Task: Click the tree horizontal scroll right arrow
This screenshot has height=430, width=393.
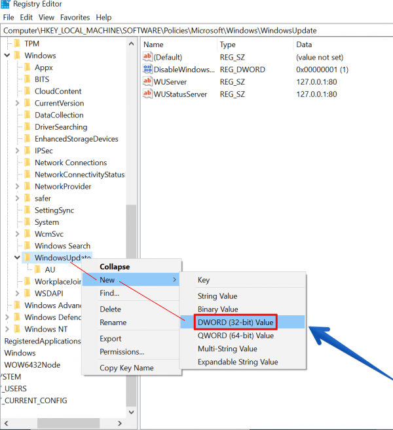Action: click(119, 423)
